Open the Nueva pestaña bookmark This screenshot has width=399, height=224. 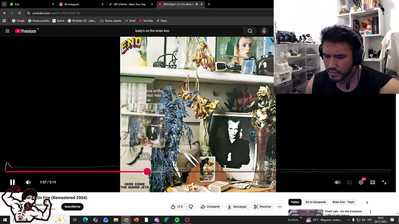[x=39, y=21]
